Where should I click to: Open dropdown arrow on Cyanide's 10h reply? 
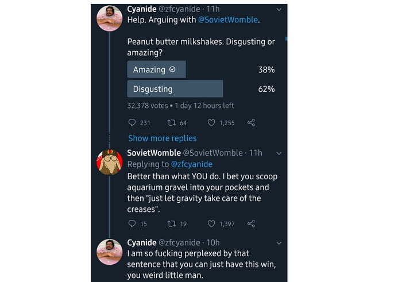pyautogui.click(x=279, y=243)
